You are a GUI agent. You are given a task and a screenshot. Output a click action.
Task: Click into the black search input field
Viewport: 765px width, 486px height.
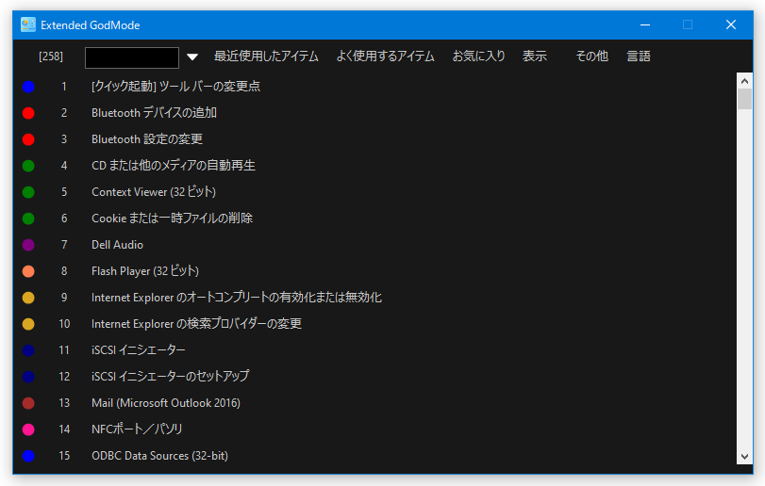[132, 57]
